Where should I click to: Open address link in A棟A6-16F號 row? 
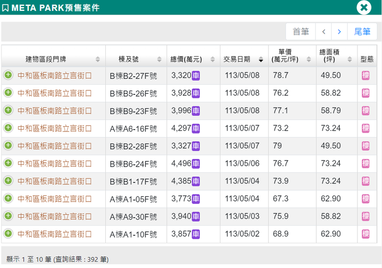54,129
